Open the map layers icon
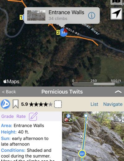Screen dimensions: 124x161 point(116,2)
